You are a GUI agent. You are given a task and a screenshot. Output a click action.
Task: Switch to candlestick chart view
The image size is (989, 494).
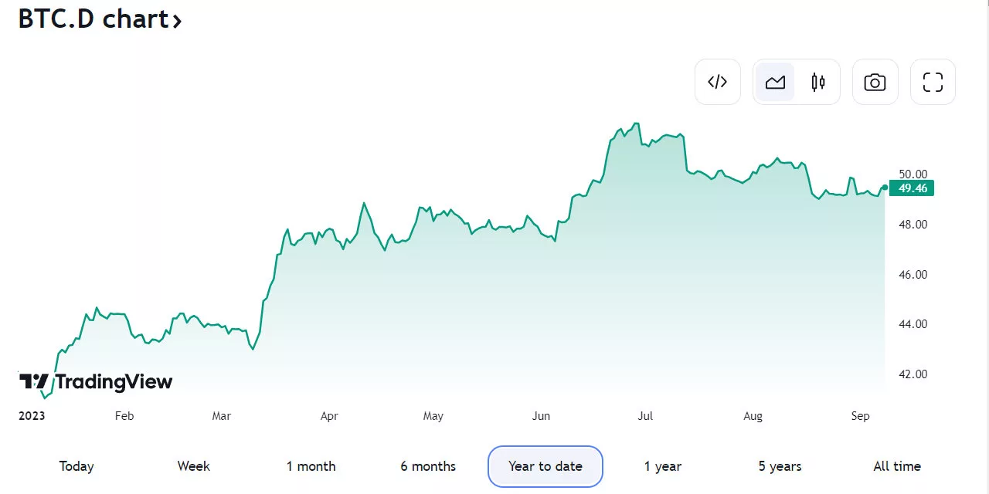(x=818, y=82)
